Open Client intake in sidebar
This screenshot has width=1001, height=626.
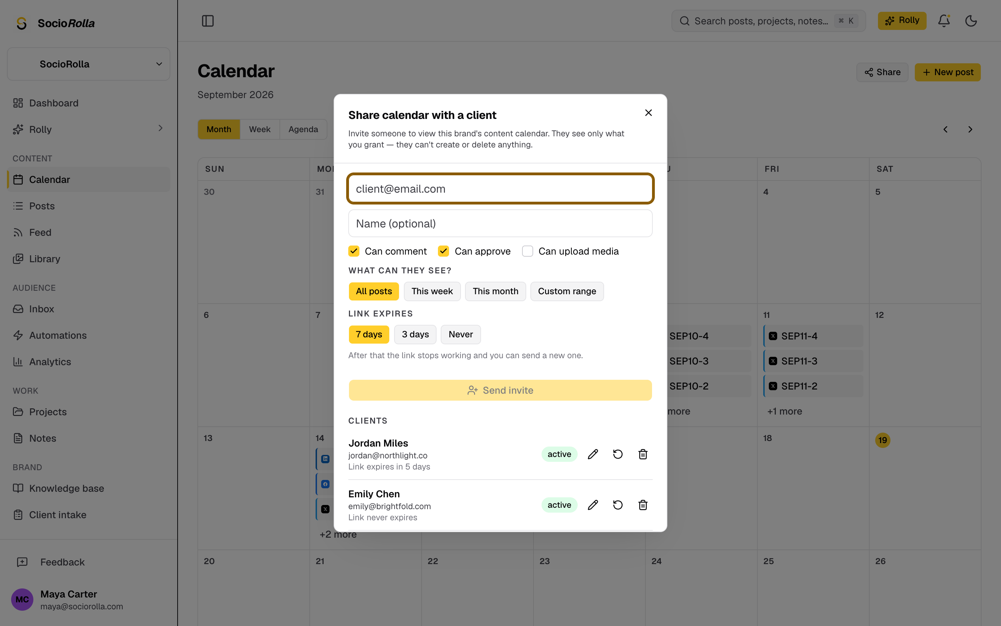(89, 515)
